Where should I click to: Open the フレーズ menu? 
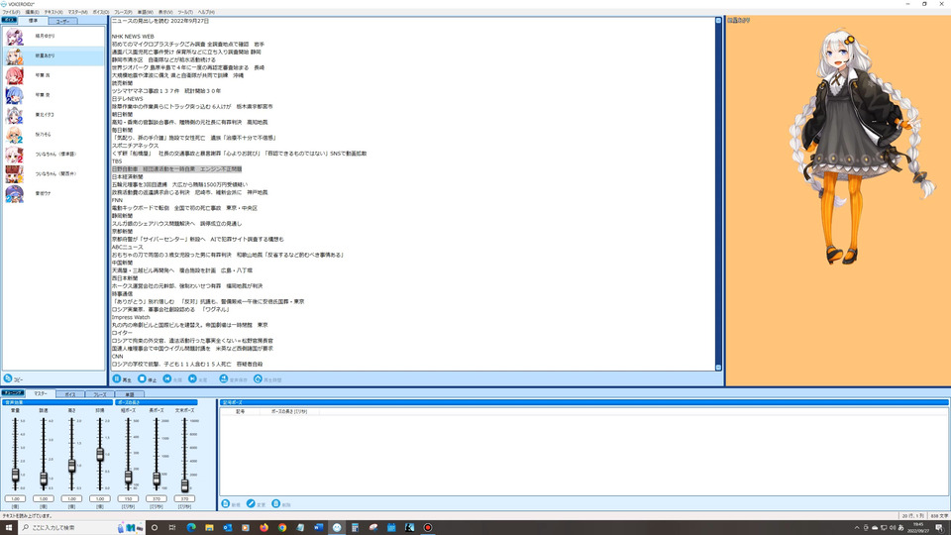tap(123, 12)
